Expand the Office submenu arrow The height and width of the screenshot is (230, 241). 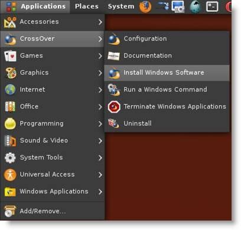100,107
